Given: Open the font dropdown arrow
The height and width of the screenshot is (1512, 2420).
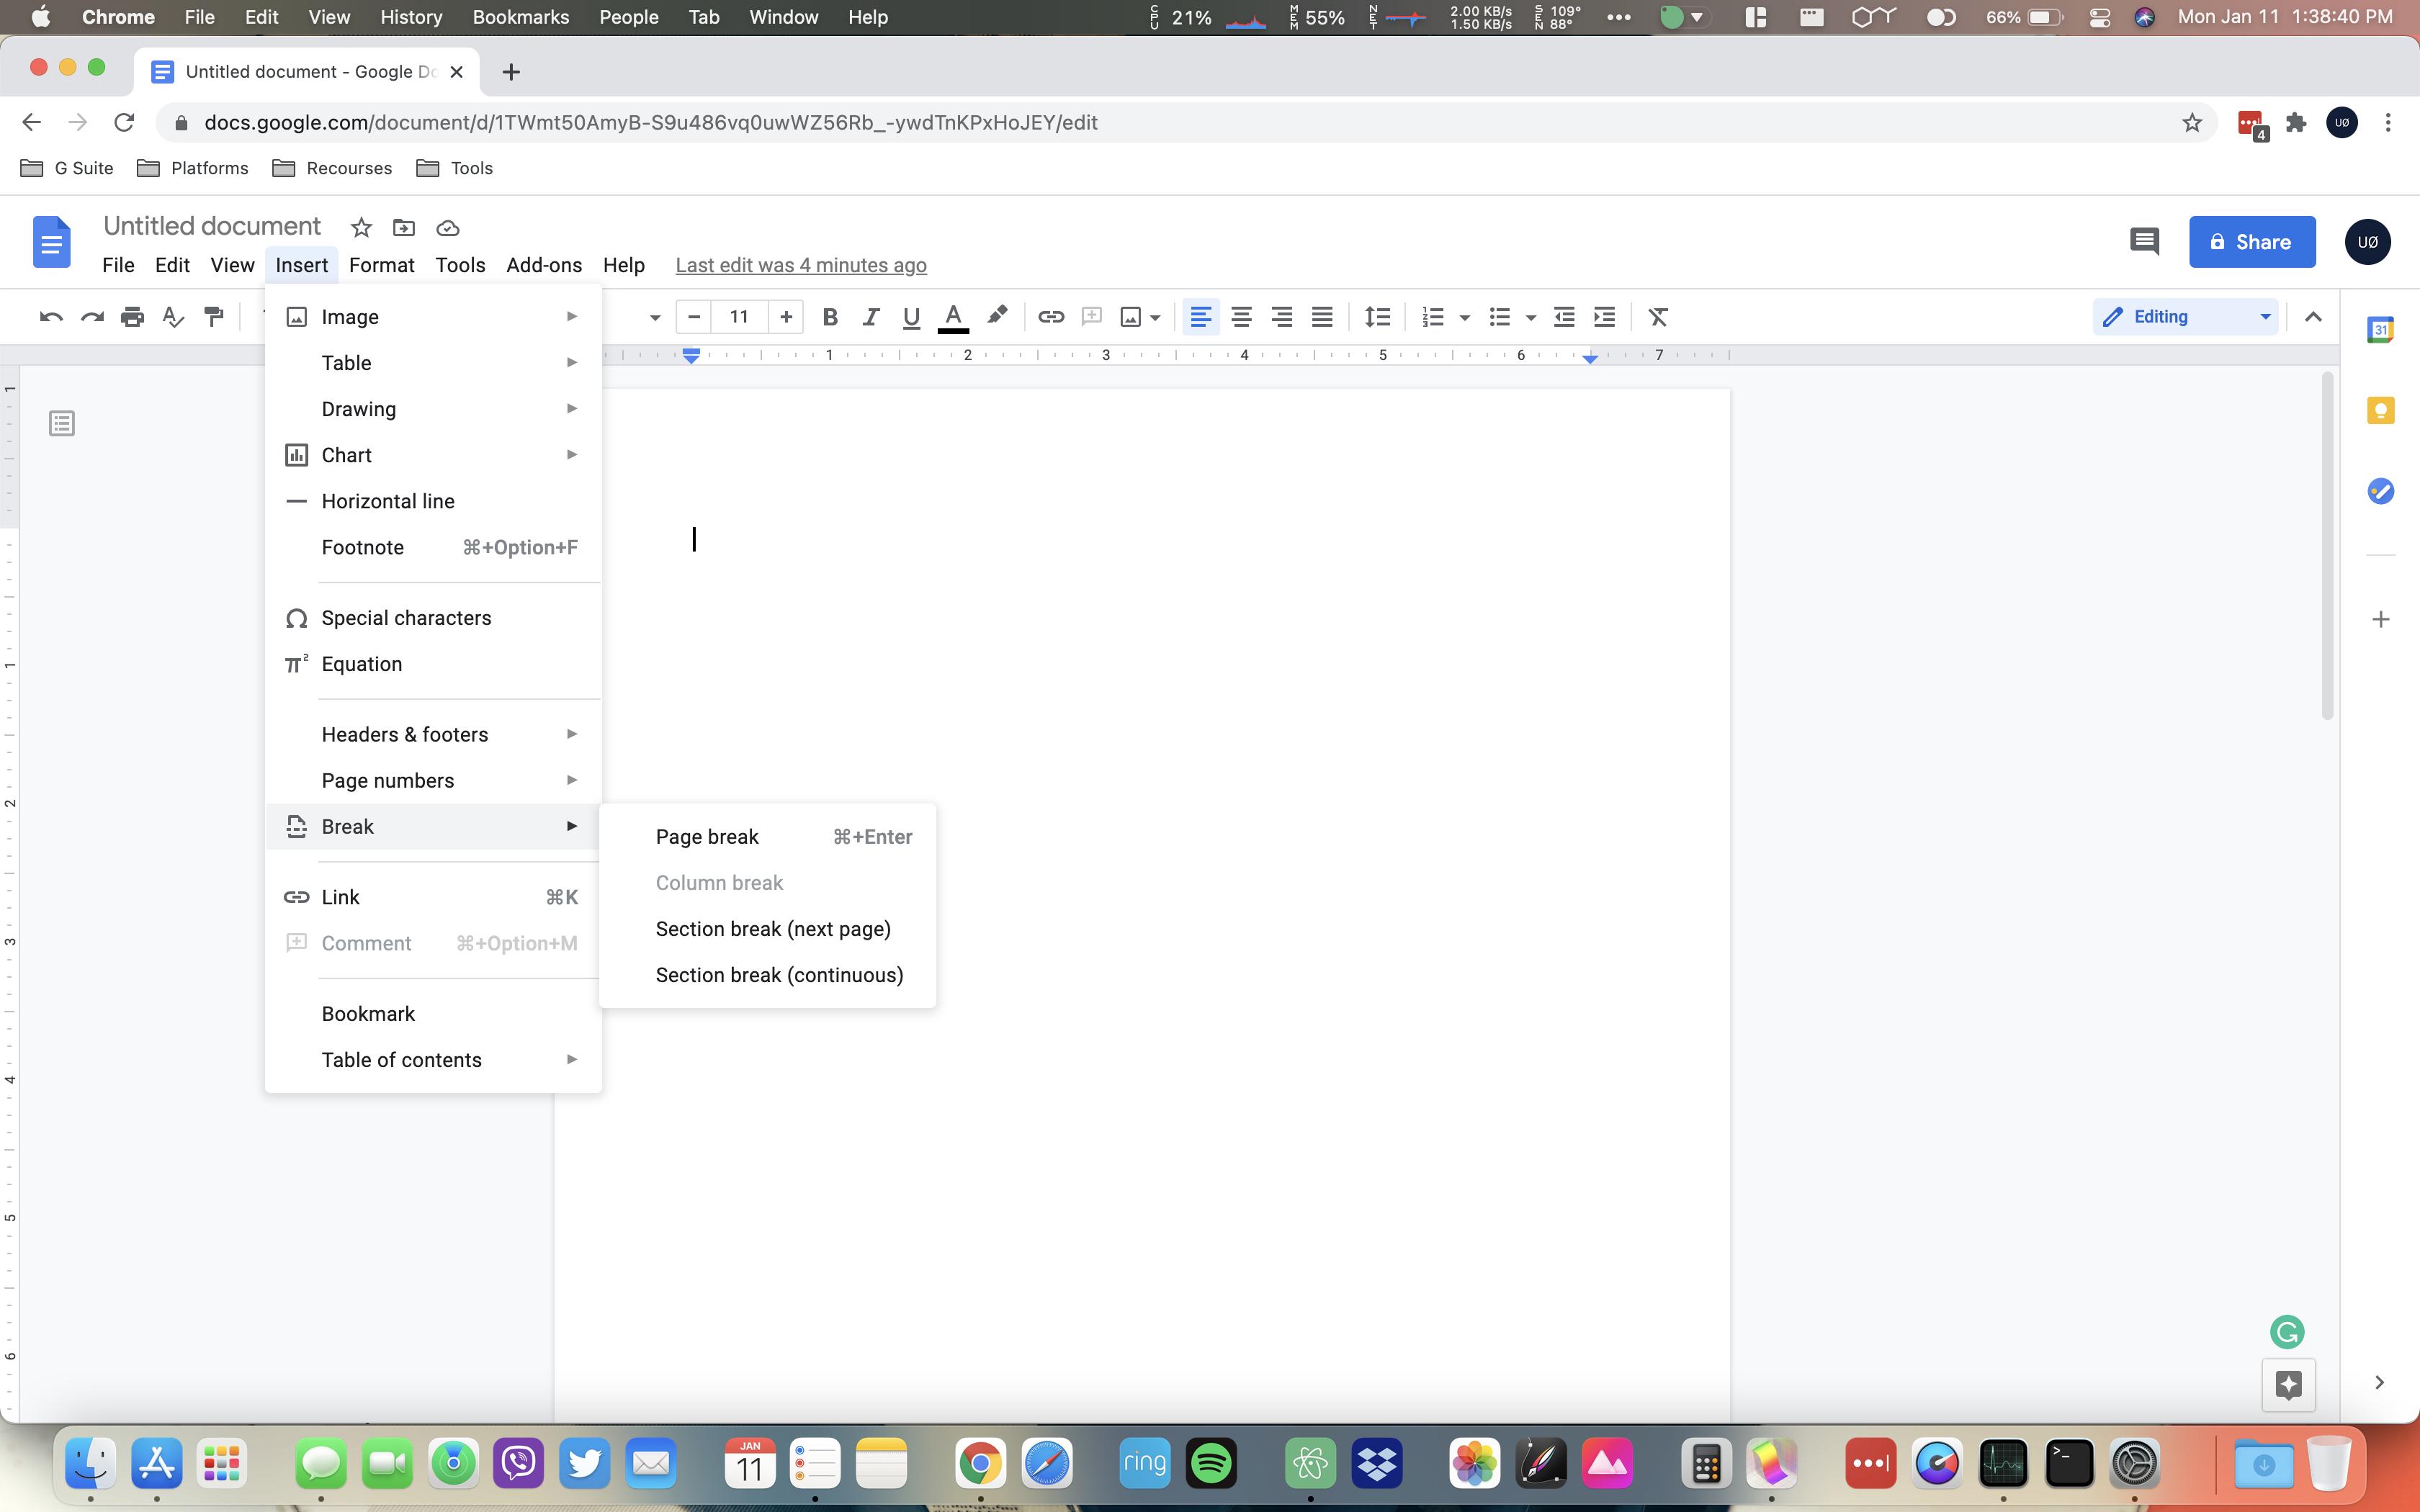Looking at the screenshot, I should pos(655,318).
